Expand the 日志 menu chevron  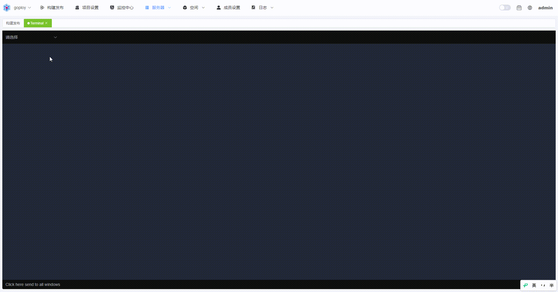(272, 8)
